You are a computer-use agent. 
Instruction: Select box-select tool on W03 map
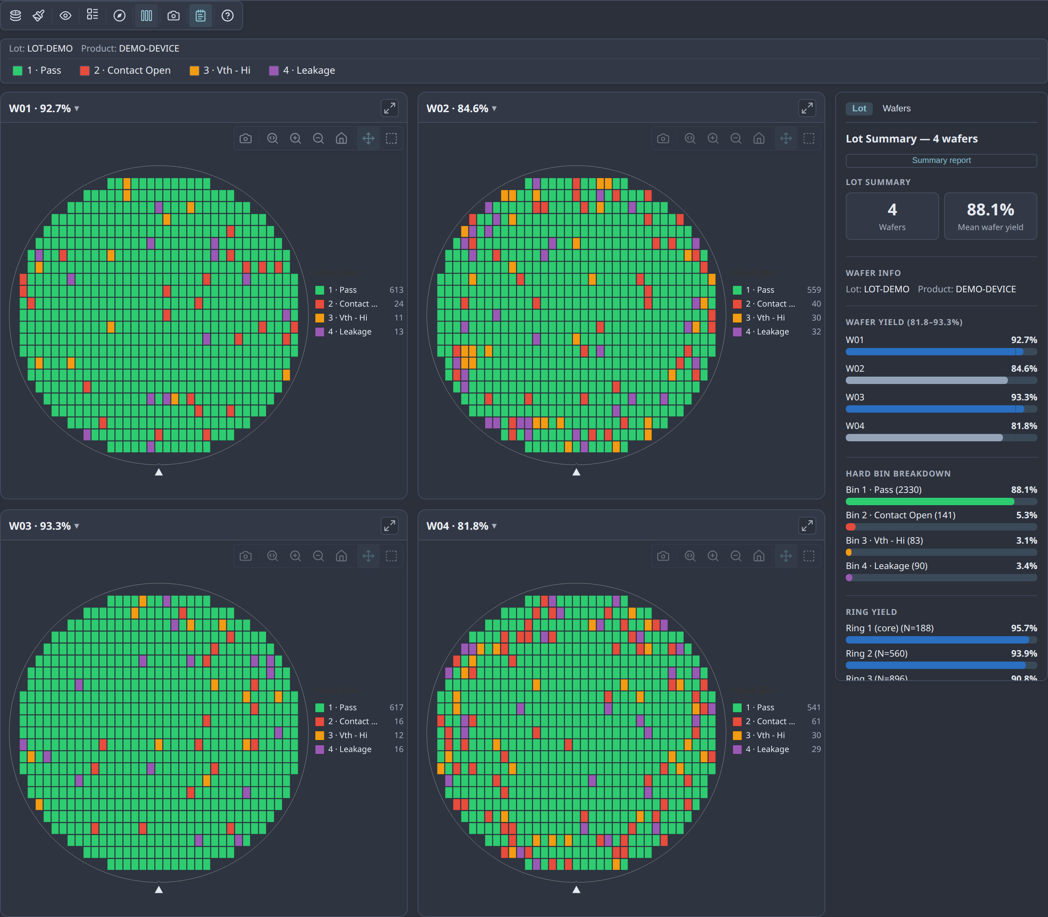click(391, 556)
